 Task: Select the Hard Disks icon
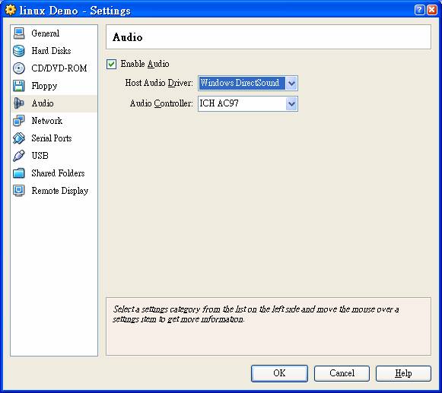(x=19, y=51)
